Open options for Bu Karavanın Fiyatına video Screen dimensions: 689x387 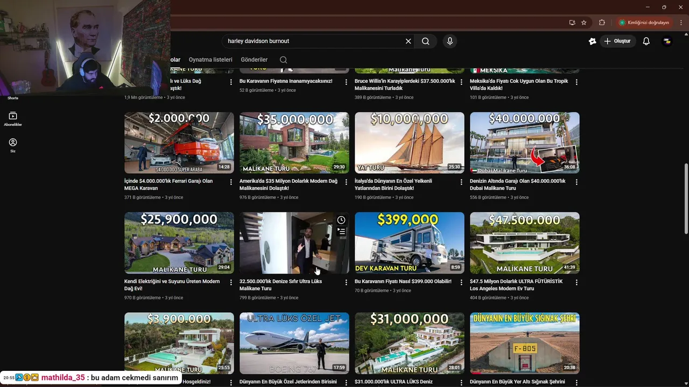pyautogui.click(x=346, y=82)
